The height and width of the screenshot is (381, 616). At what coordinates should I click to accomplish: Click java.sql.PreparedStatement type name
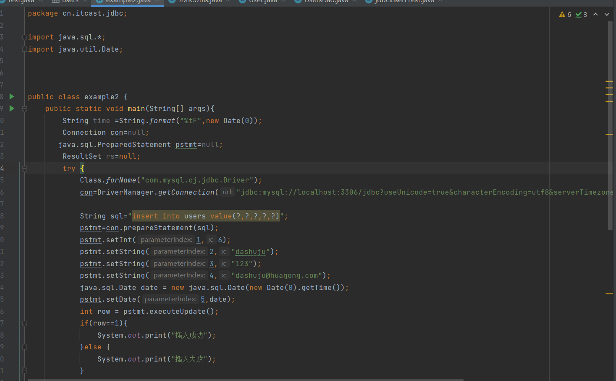click(115, 145)
